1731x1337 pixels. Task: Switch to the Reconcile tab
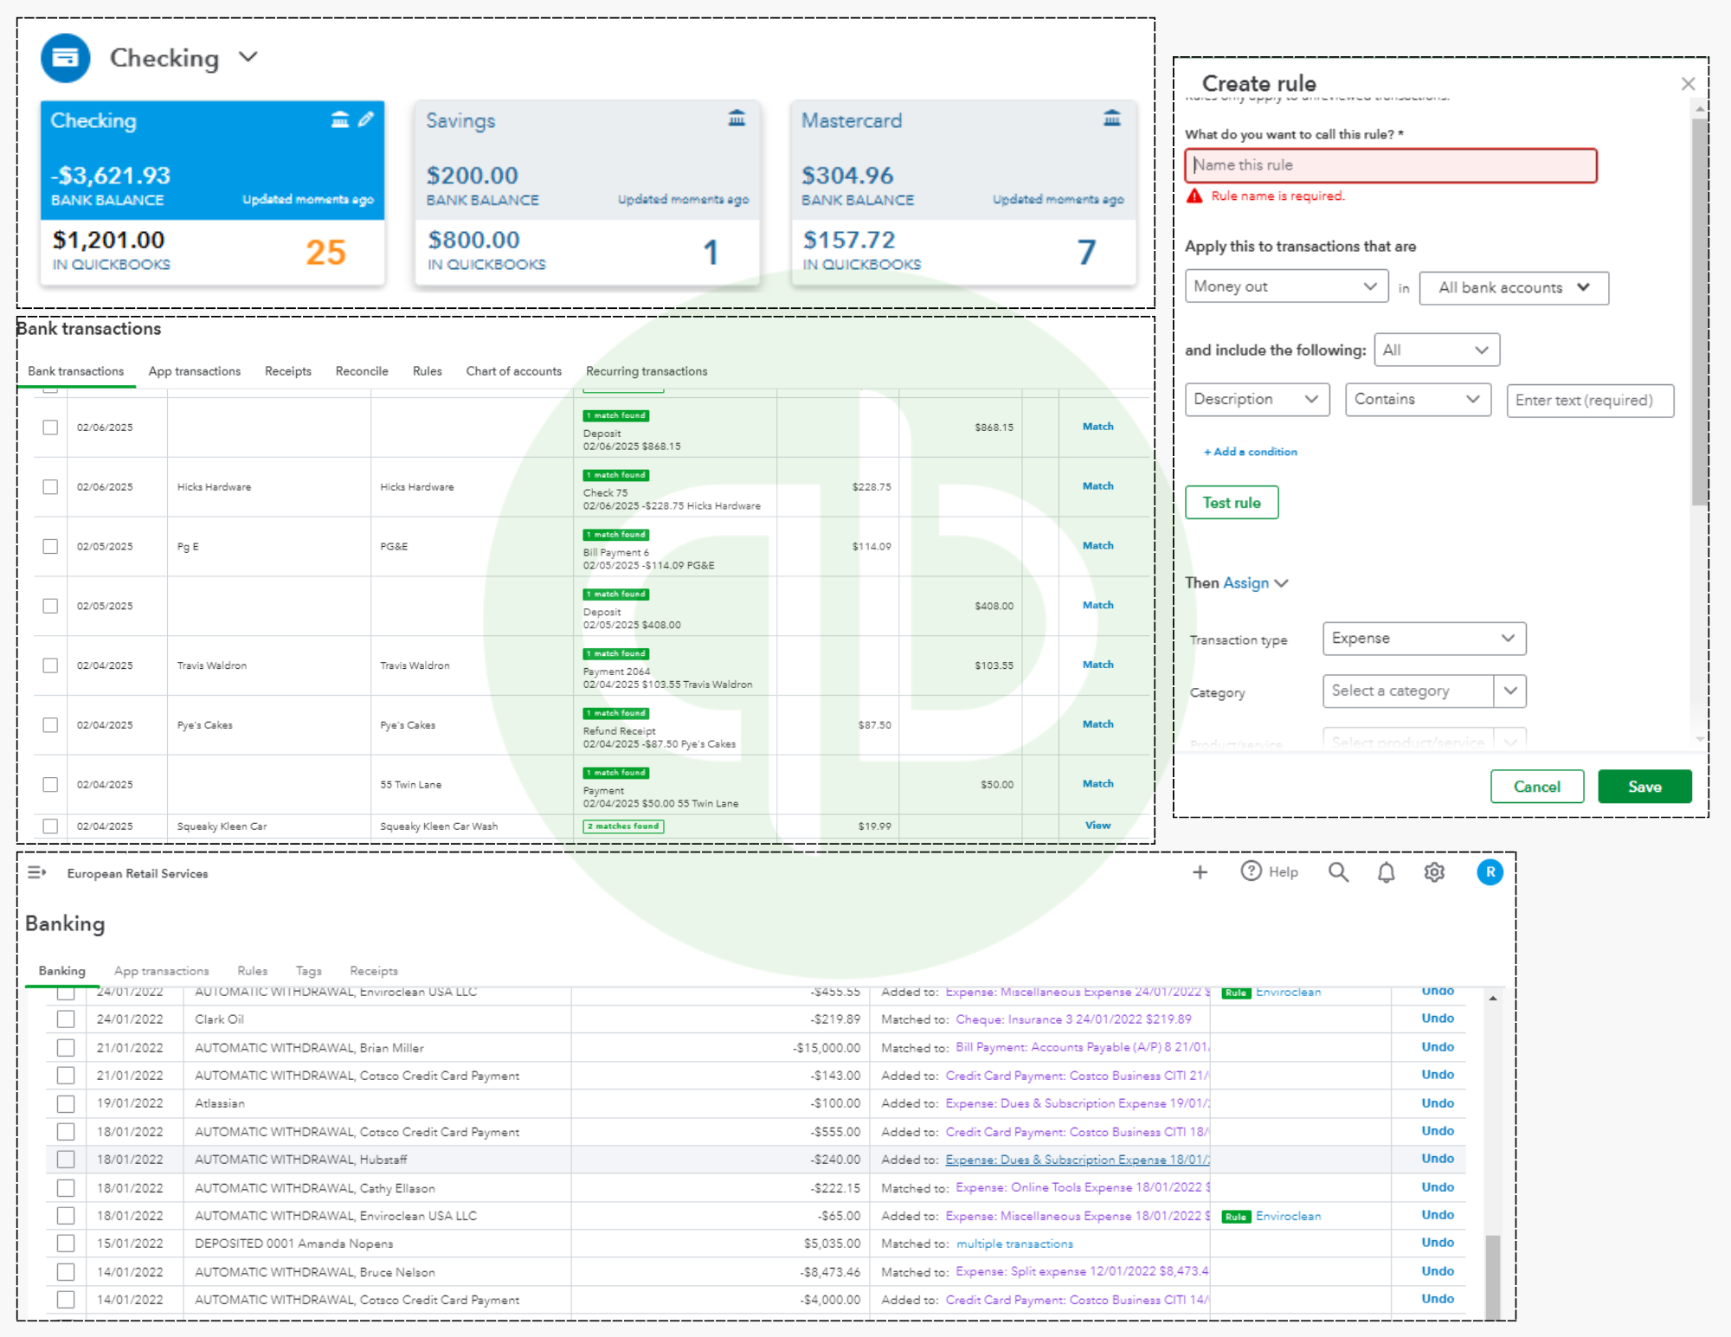point(362,371)
